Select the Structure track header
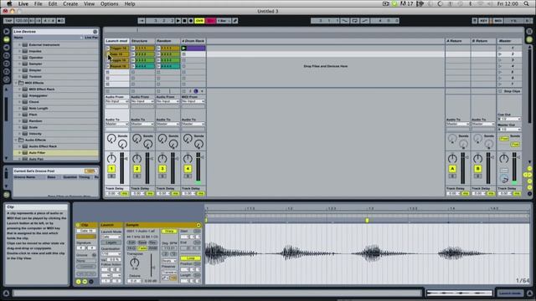The image size is (536, 301). tap(142, 41)
